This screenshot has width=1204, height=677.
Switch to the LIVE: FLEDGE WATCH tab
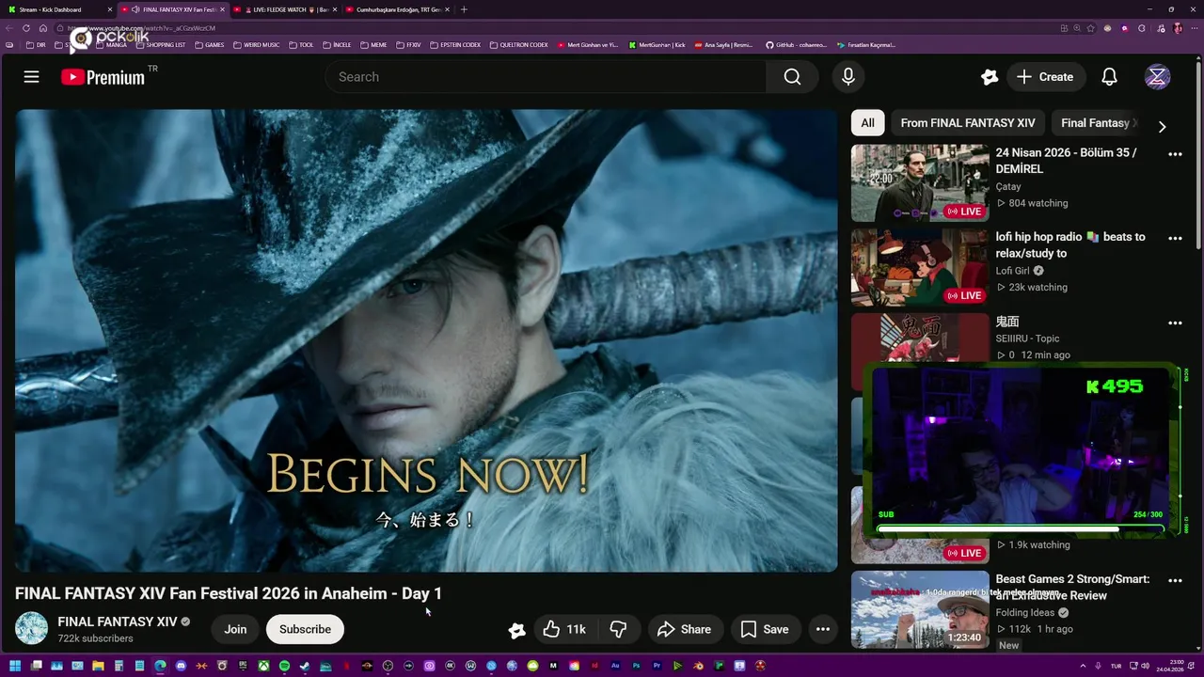284,9
